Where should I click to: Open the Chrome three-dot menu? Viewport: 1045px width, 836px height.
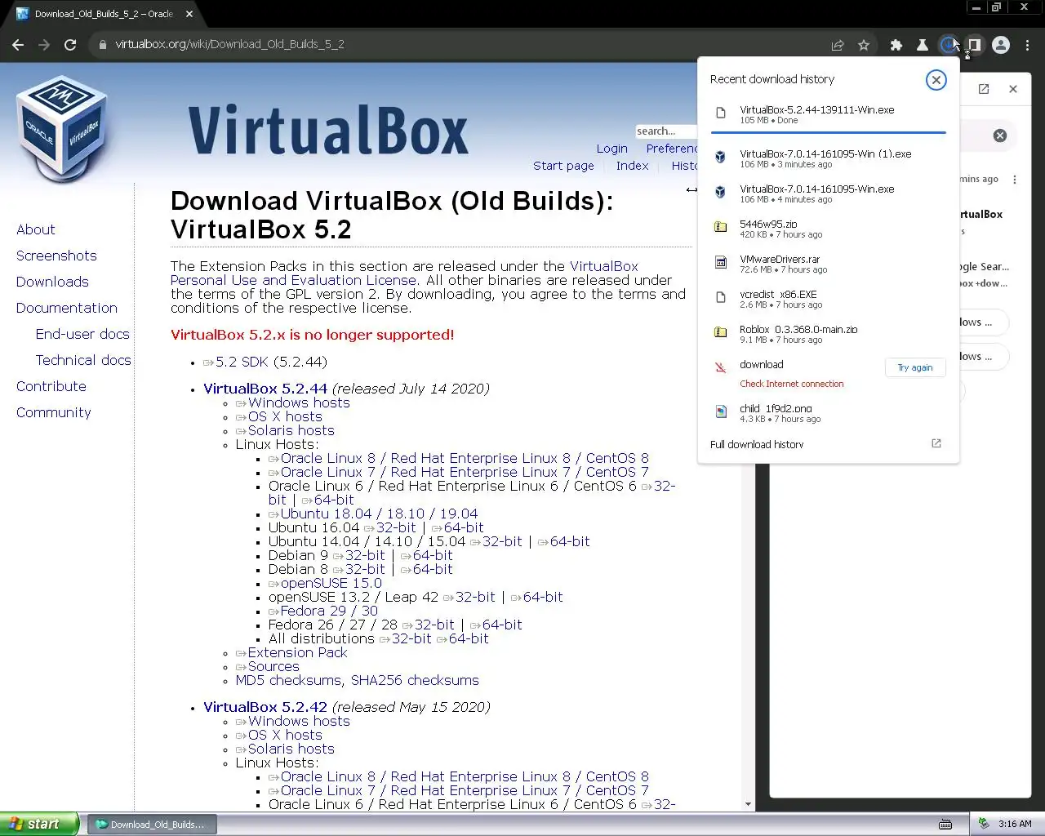[1028, 45]
